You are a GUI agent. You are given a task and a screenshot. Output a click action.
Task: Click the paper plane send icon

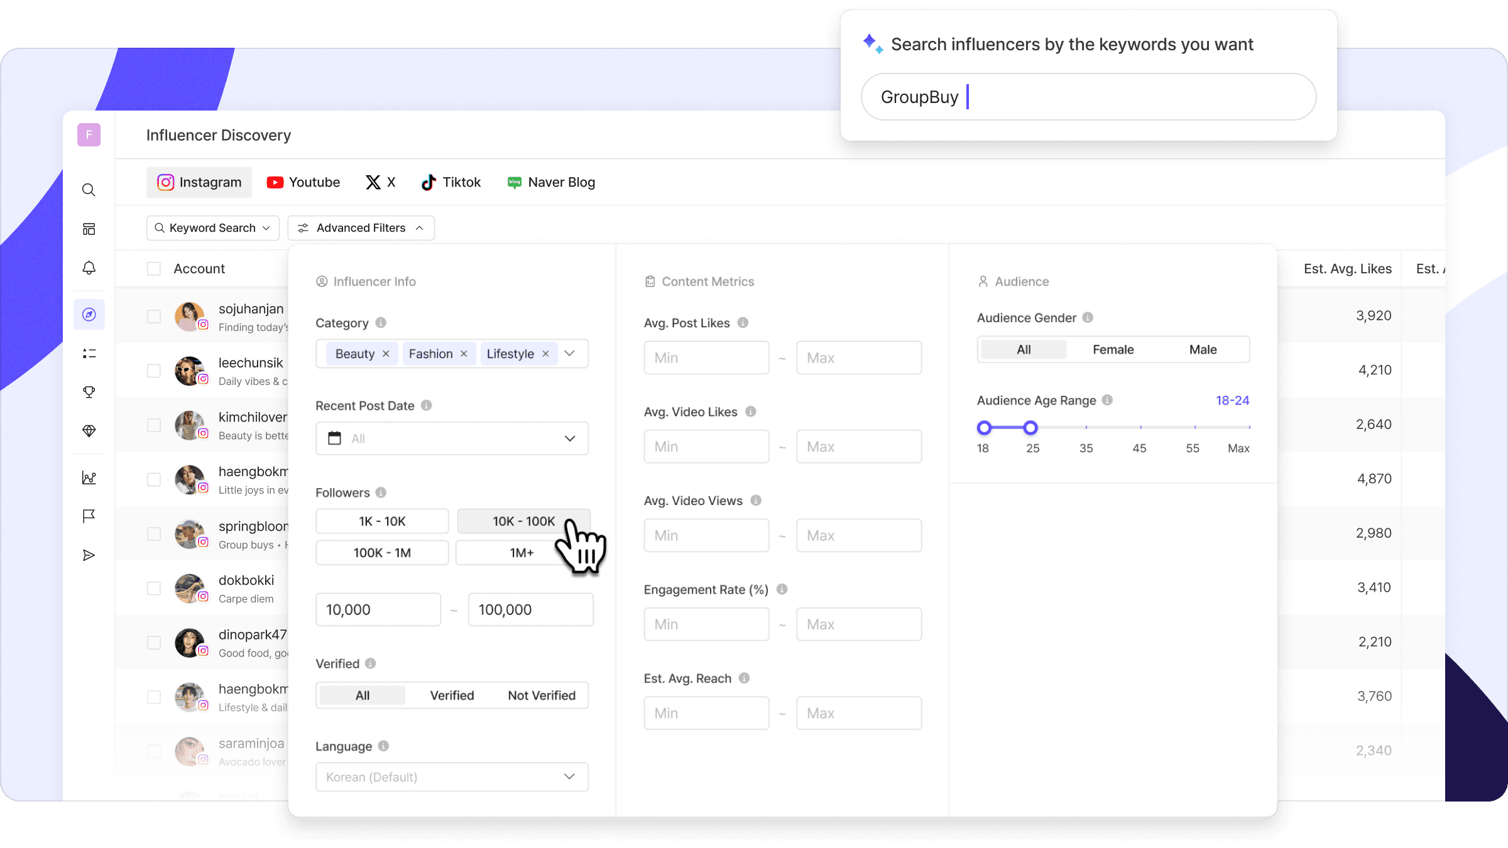89,555
